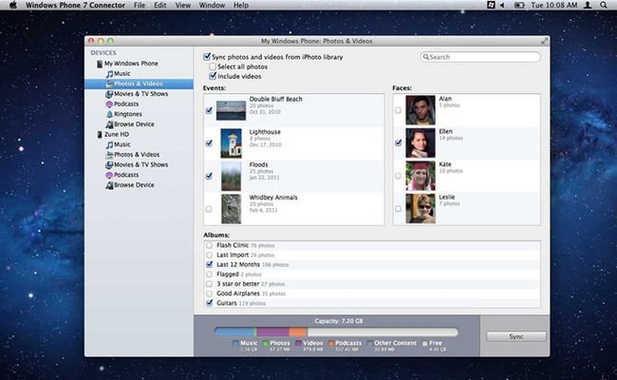Check the Kate face checkbox

[x=399, y=176]
